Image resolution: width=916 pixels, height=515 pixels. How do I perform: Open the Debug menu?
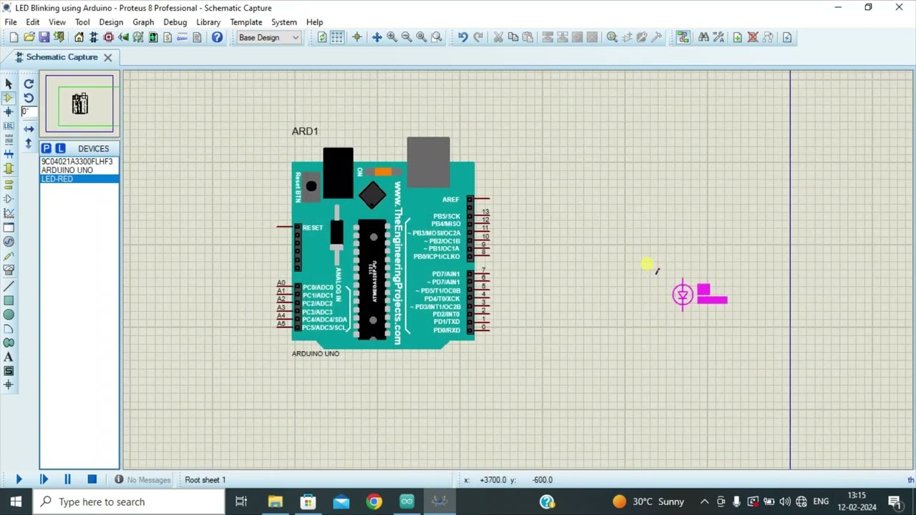coord(175,22)
